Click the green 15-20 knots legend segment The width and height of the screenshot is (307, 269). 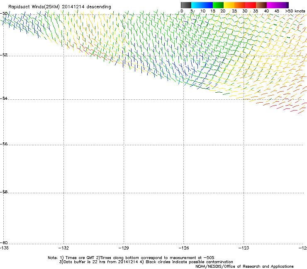pos(218,5)
